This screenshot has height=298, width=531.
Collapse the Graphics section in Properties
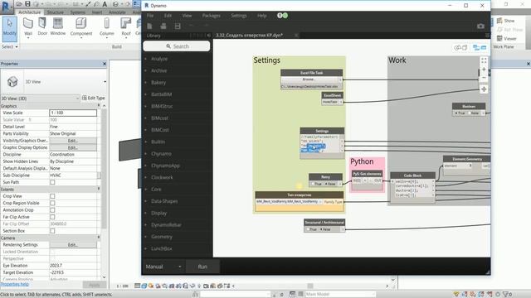click(x=99, y=106)
